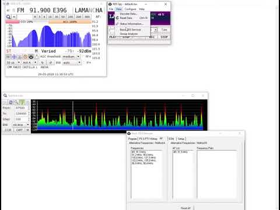Select 91.2 in the tuner AF list
Image resolution: width=280 pixels, height=210 pixels.
point(95,22)
